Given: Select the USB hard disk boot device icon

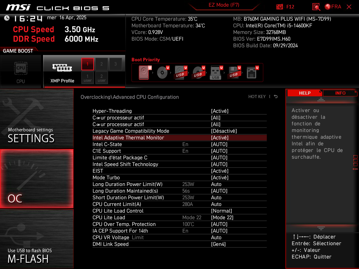Looking at the screenshot, I should [x=181, y=73].
